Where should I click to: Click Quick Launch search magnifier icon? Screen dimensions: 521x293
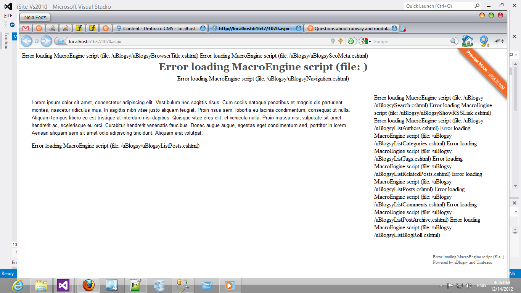coord(477,6)
